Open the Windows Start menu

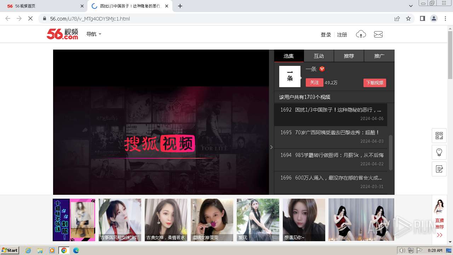10,250
